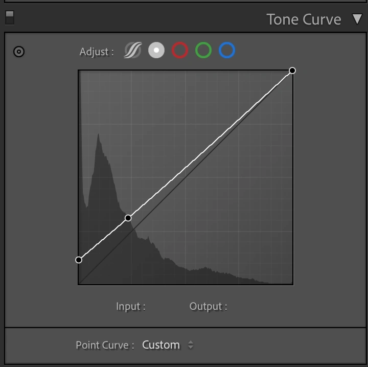The width and height of the screenshot is (368, 367).
Task: Click the histogram peak in the graph
Action: 98,138
